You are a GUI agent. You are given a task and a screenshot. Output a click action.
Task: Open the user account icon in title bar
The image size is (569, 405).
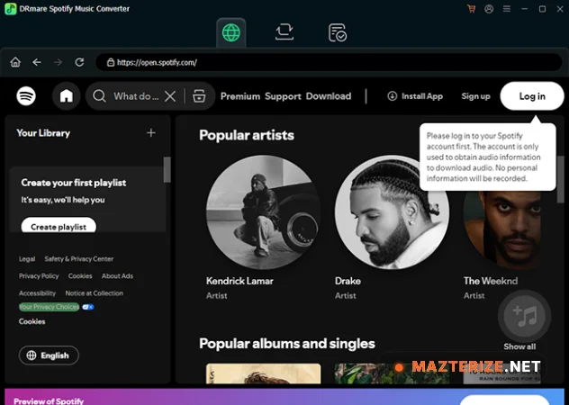(489, 9)
